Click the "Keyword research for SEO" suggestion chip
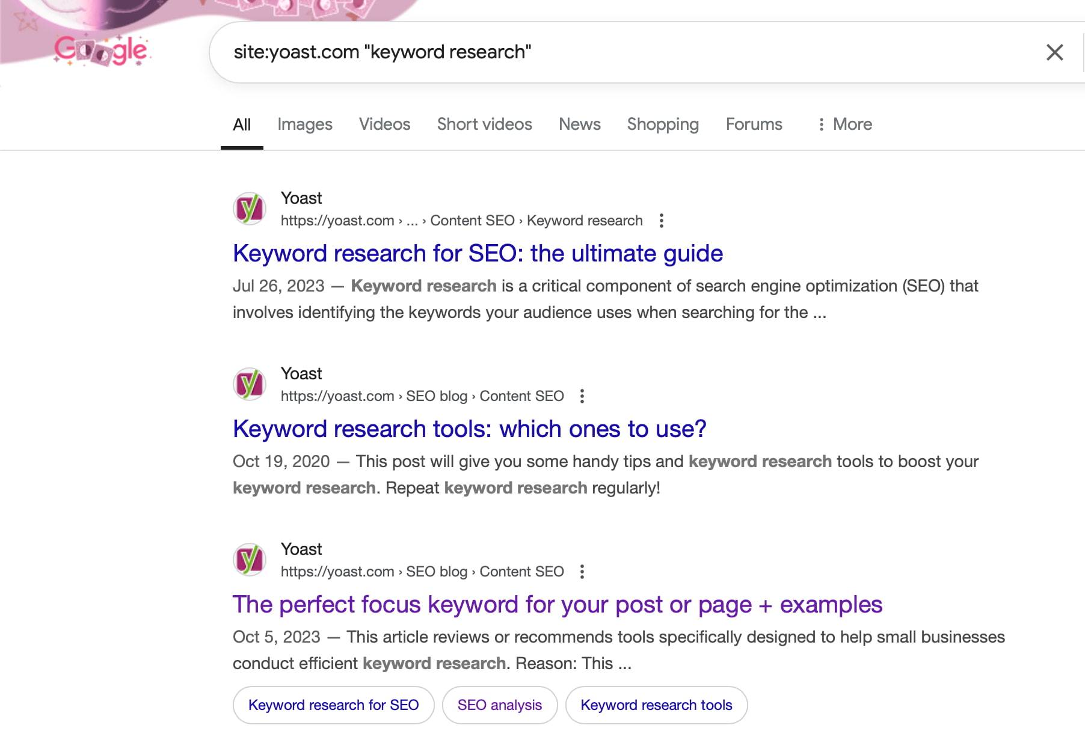The width and height of the screenshot is (1085, 746). (333, 705)
